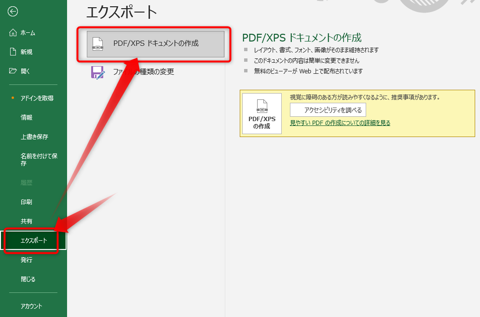480x317 pixels.
Task: Click 上書き保存 in the sidebar
Action: [x=34, y=137]
